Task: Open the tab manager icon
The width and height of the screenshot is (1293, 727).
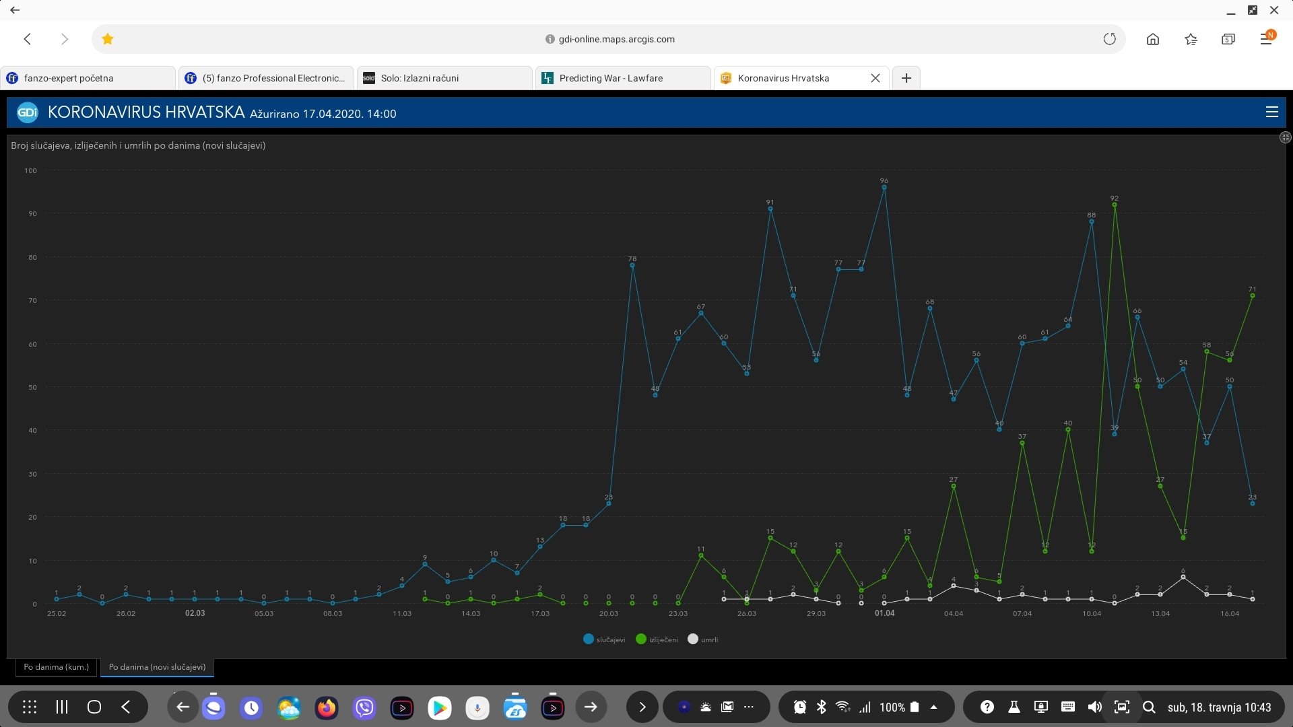Action: pos(1228,39)
